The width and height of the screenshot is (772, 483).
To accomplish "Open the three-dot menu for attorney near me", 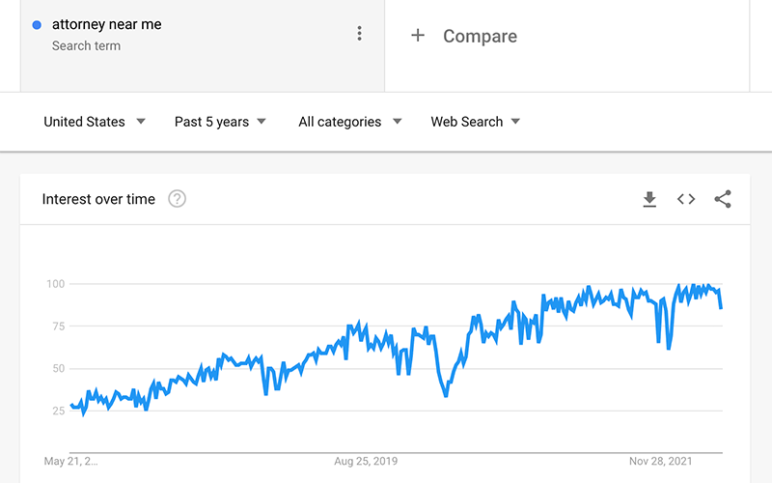I will [x=359, y=34].
